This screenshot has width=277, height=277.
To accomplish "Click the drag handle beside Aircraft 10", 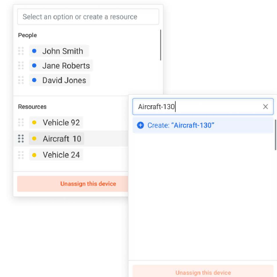I will pyautogui.click(x=21, y=138).
